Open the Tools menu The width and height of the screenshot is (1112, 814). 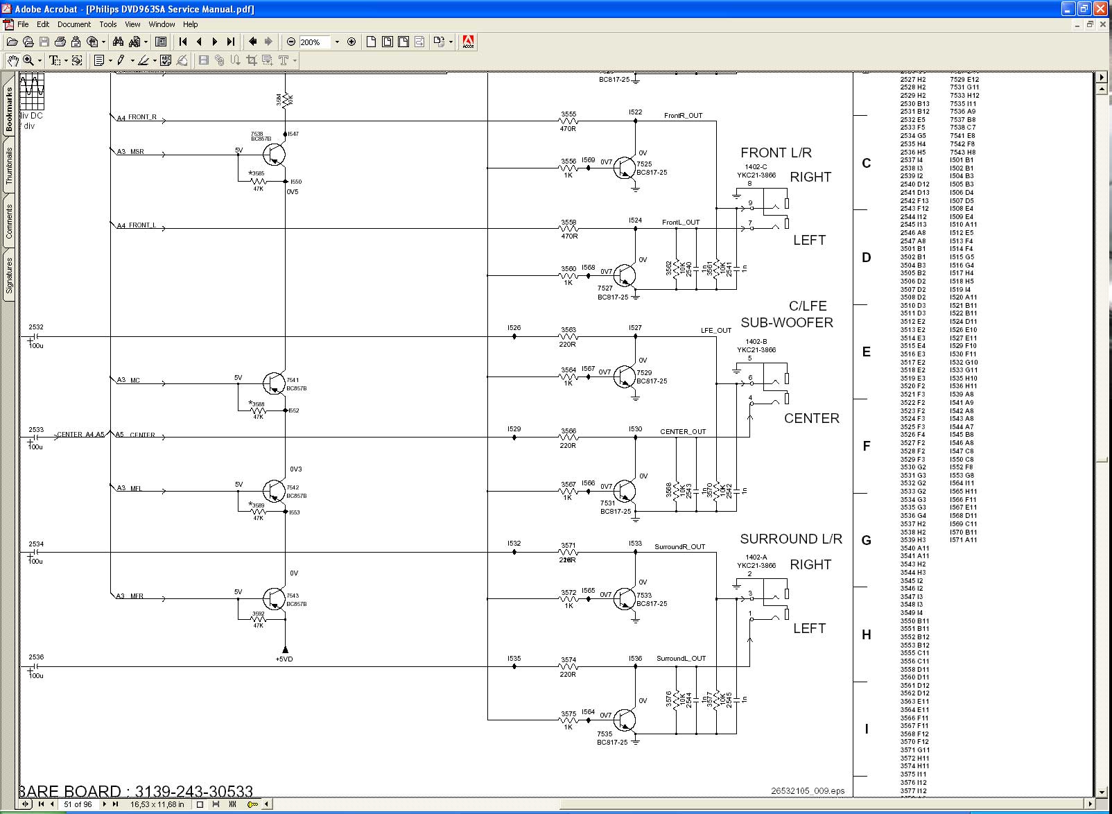pyautogui.click(x=108, y=24)
